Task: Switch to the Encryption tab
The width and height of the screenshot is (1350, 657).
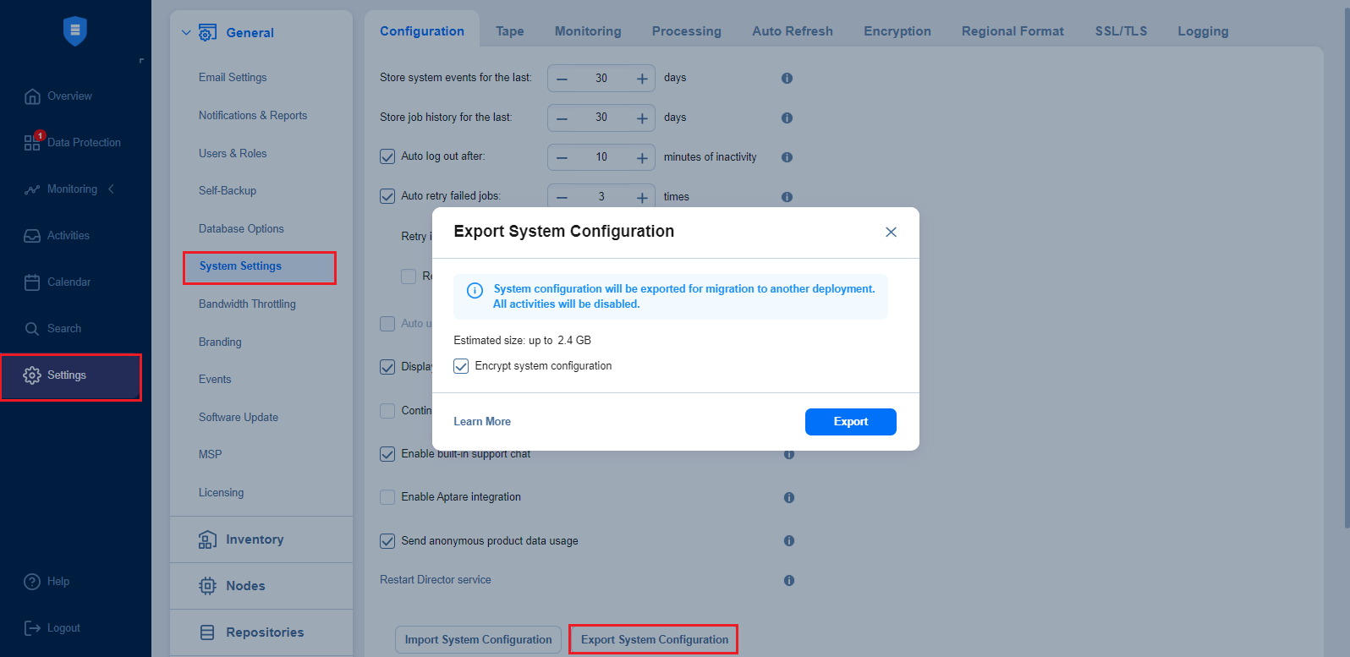Action: [897, 31]
